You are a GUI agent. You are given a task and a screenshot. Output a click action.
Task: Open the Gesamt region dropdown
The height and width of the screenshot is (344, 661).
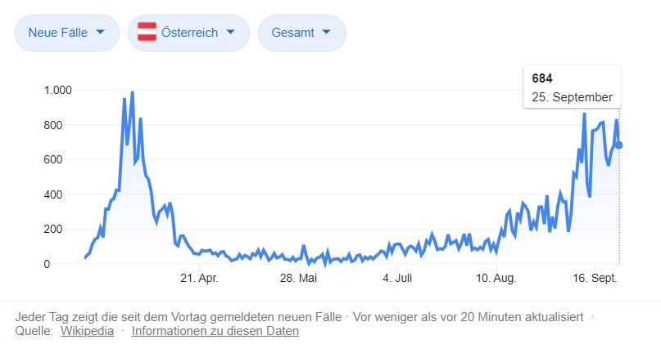[302, 33]
